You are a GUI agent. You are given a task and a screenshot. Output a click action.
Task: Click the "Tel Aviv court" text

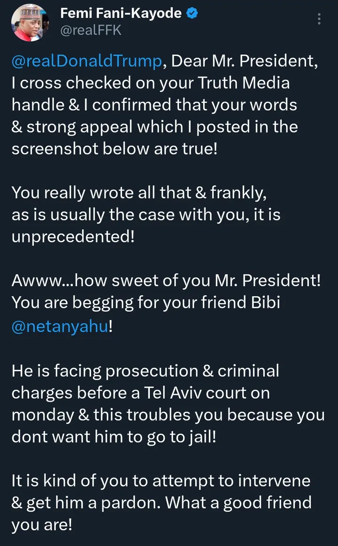[185, 392]
